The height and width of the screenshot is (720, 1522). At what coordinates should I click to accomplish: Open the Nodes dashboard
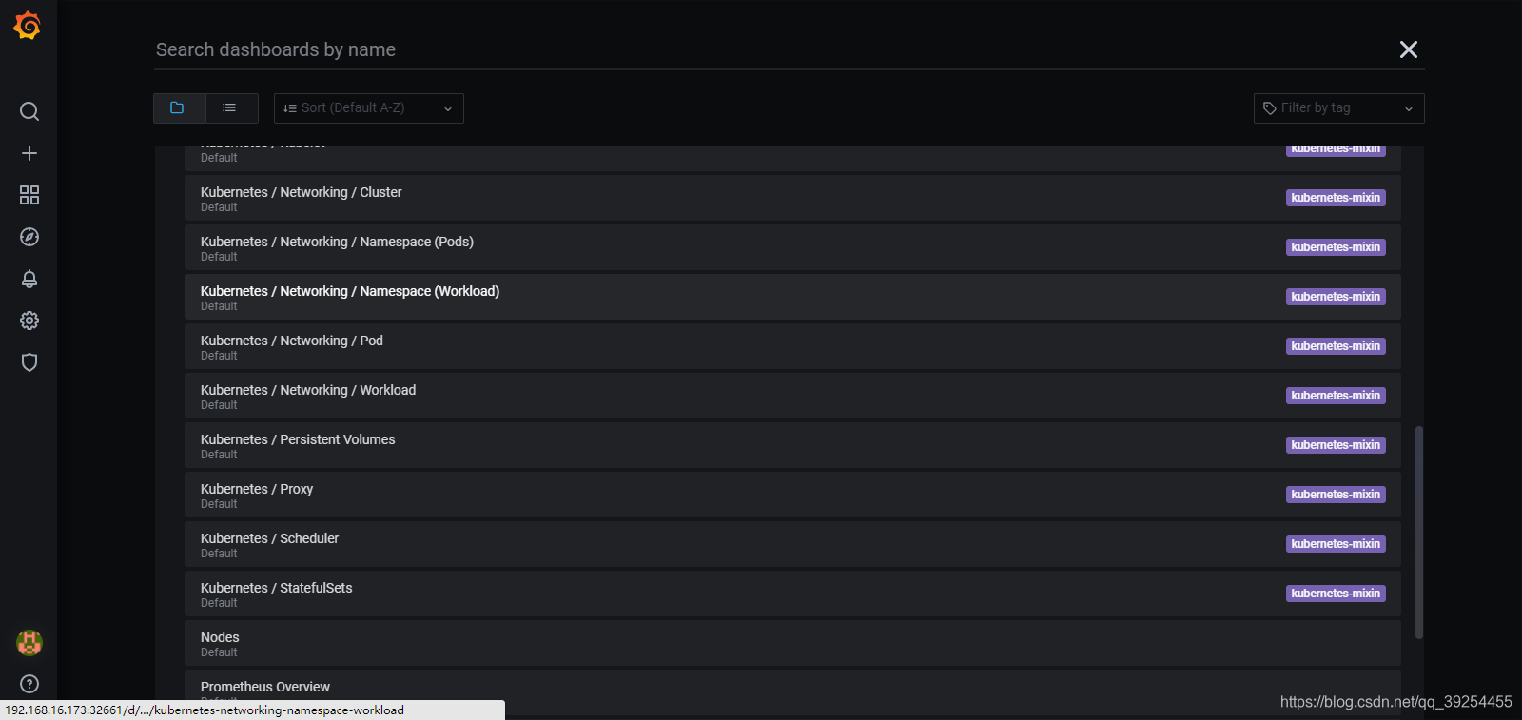coord(793,643)
